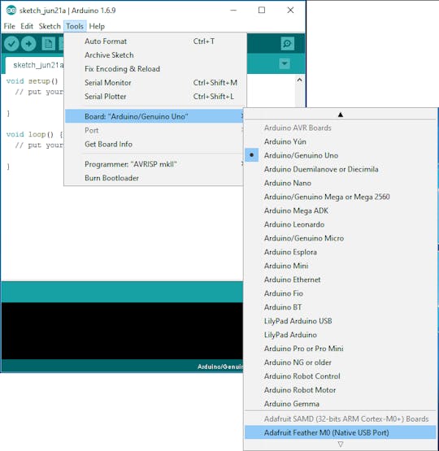Close the Arduino window
Viewport: 439px width, 451px height.
click(x=290, y=10)
